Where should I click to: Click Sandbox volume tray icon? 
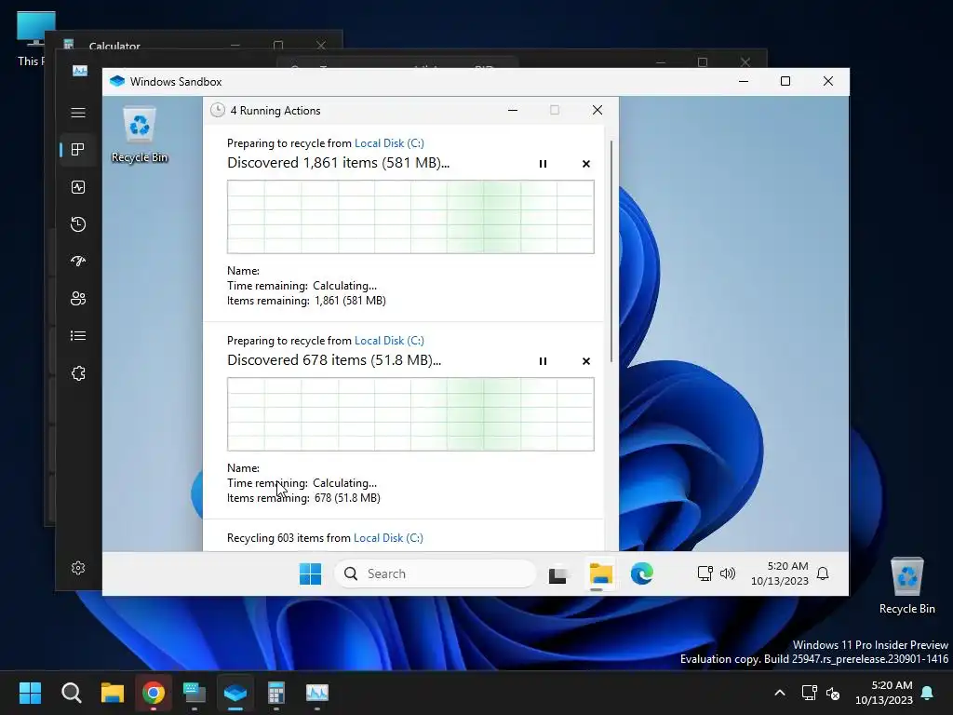728,573
